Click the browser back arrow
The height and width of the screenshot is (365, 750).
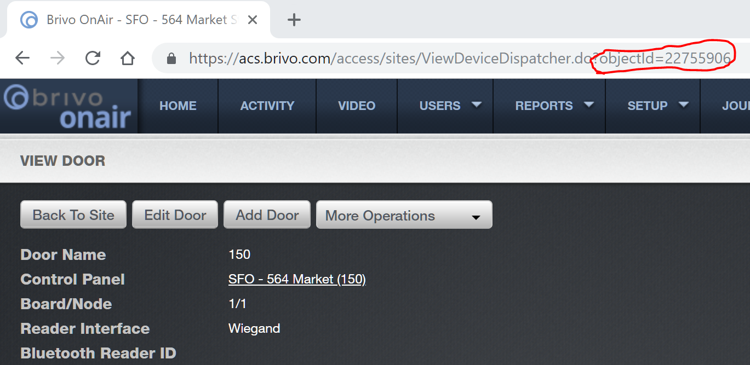point(22,58)
